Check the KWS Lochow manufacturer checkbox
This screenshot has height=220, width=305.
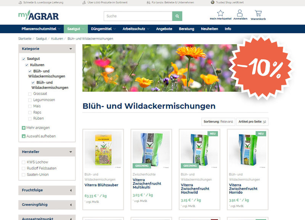(x=24, y=162)
